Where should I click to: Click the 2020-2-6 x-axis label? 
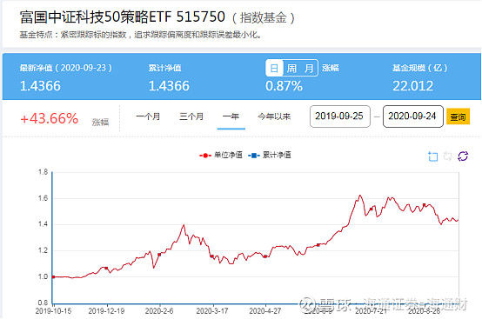click(x=159, y=311)
